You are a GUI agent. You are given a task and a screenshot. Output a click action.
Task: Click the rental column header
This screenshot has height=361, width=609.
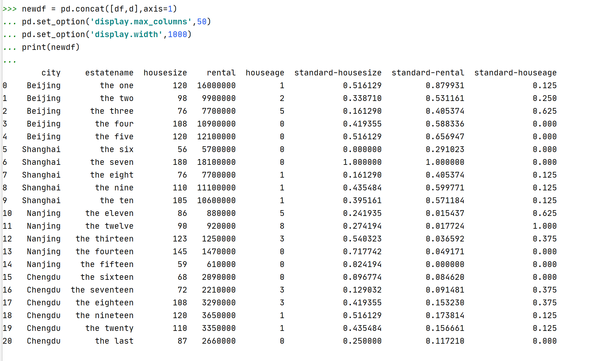pos(221,73)
